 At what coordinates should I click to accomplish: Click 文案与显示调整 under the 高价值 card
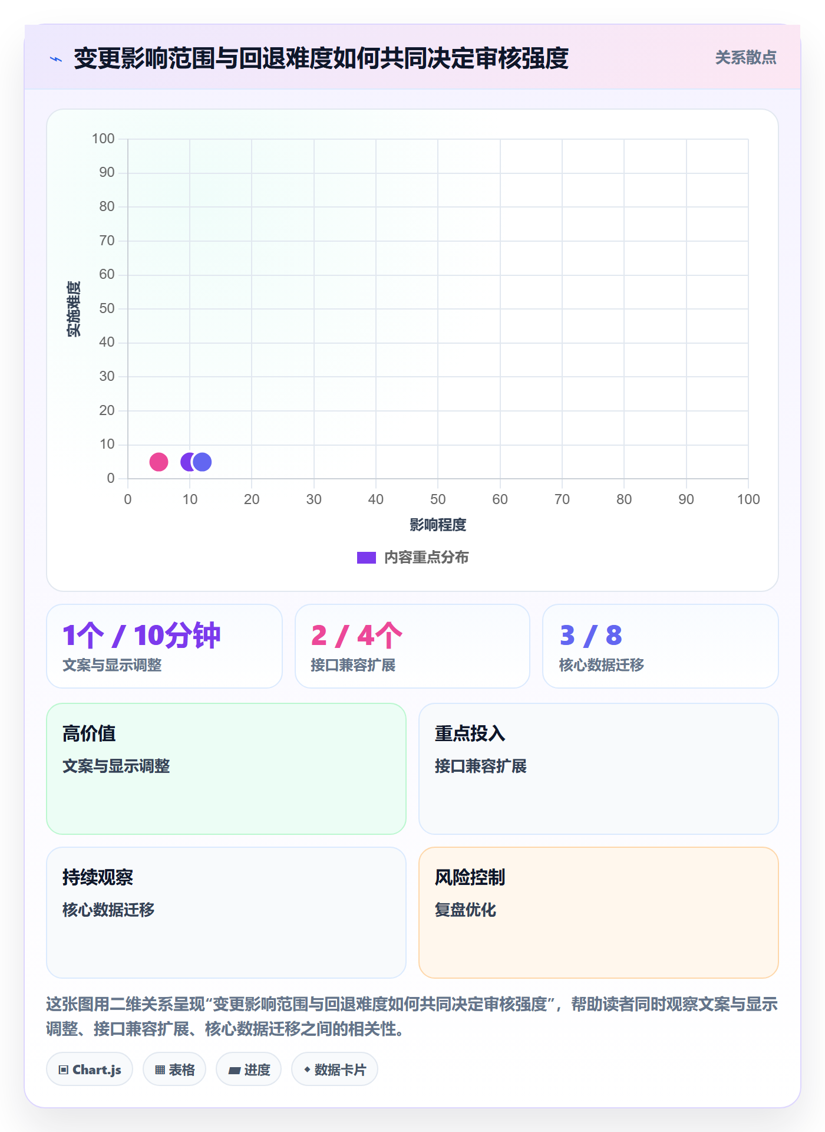[x=116, y=766]
